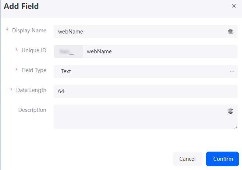Select the Data Length field showing 64
The height and width of the screenshot is (170, 242).
click(146, 91)
